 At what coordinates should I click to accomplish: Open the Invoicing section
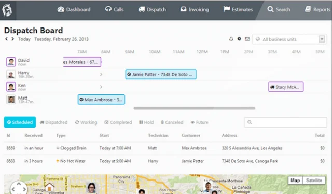point(195,9)
